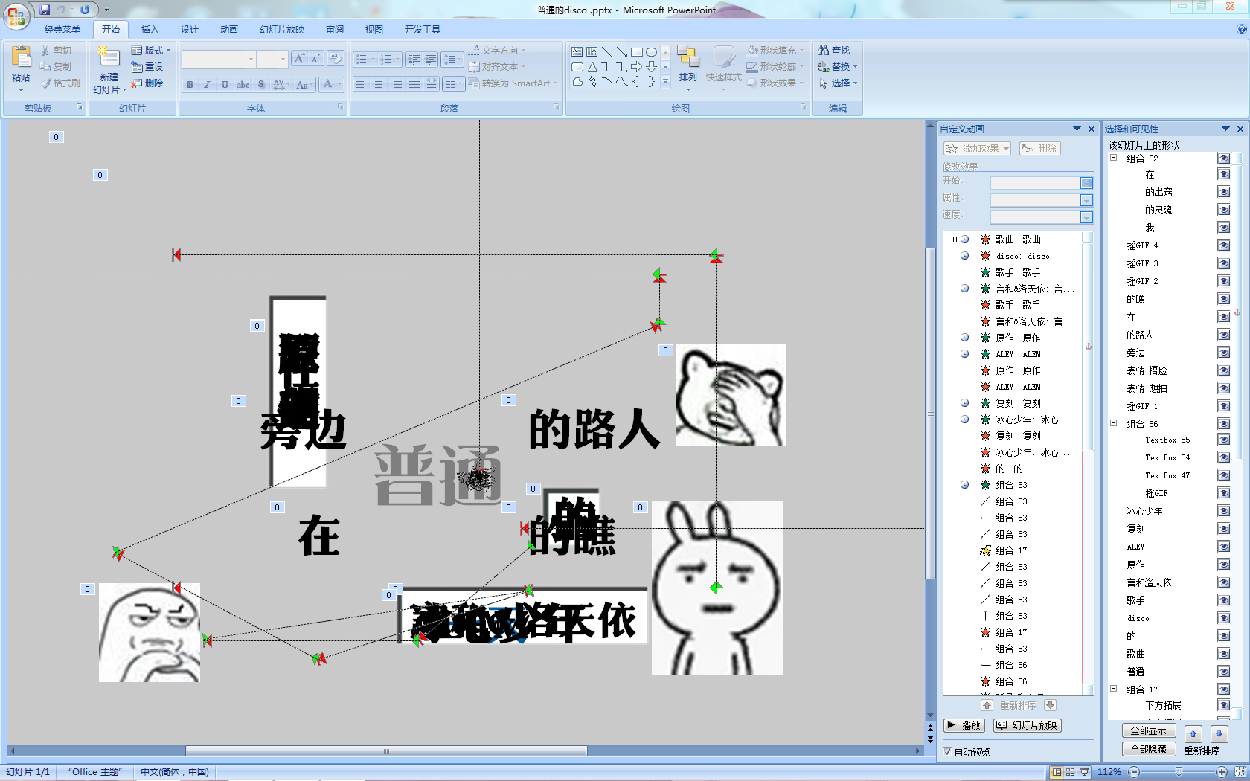Switch to Slide Sorter view in status bar

pyautogui.click(x=1070, y=772)
